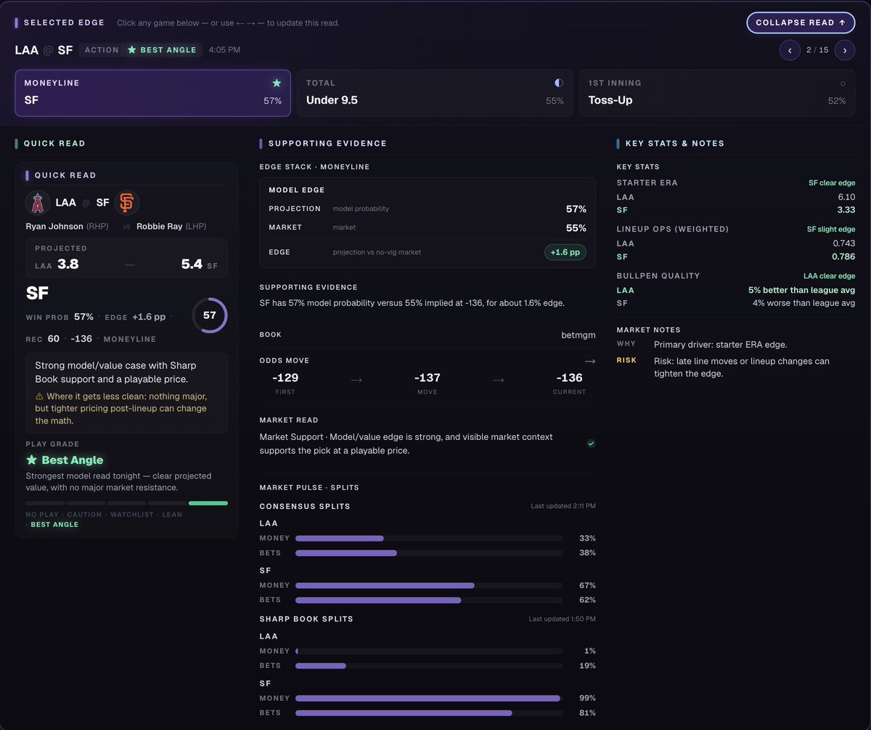Click SF starter ERA value 3.33
Screen dimensions: 871x730
(846, 210)
